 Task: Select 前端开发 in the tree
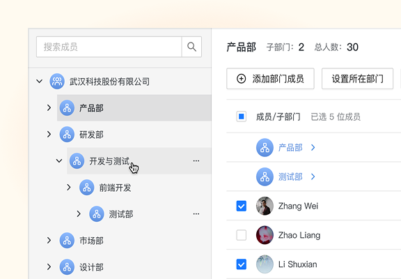[x=115, y=188]
